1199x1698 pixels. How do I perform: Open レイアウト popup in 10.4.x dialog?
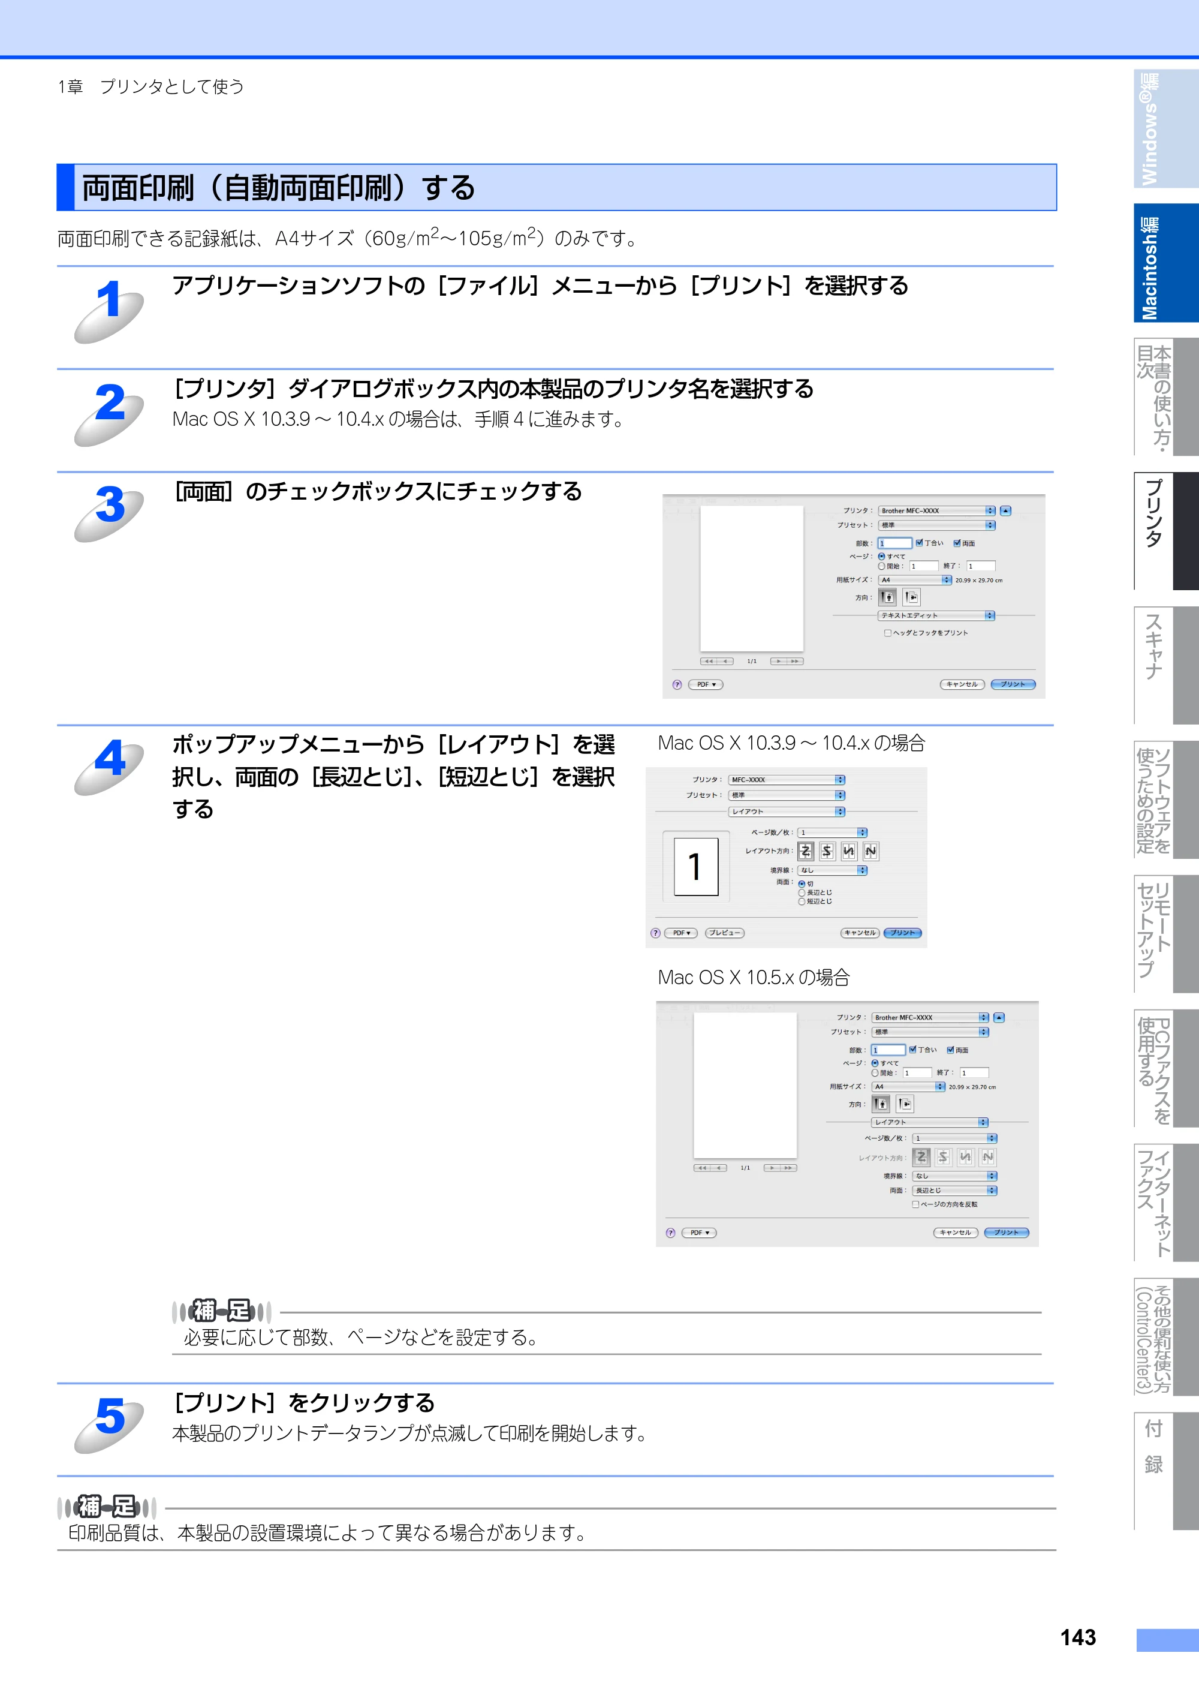[x=787, y=812]
